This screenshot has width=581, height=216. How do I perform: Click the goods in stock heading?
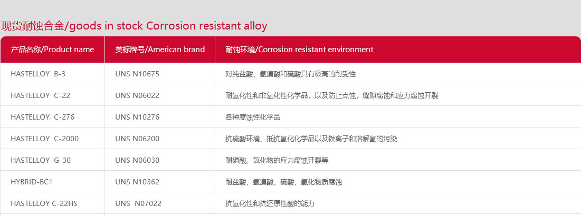pos(134,26)
